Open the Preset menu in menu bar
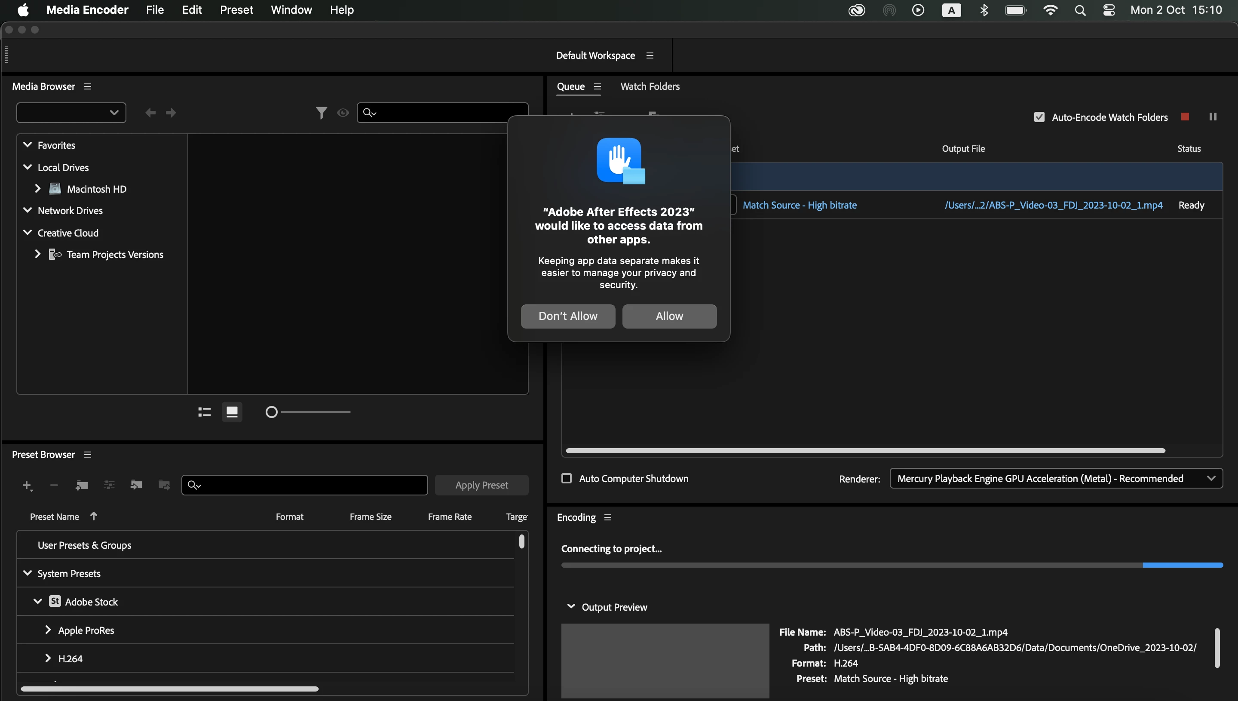Screen dimensions: 1238x701 tap(236, 10)
